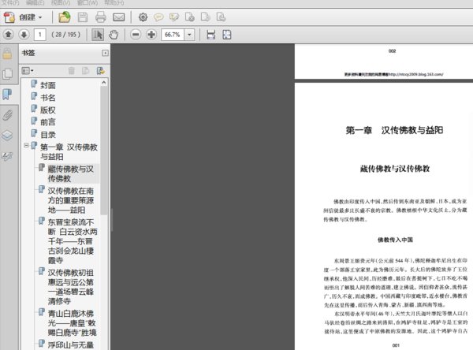Add a sticky note comment icon
The width and height of the screenshot is (473, 350).
[x=158, y=17]
